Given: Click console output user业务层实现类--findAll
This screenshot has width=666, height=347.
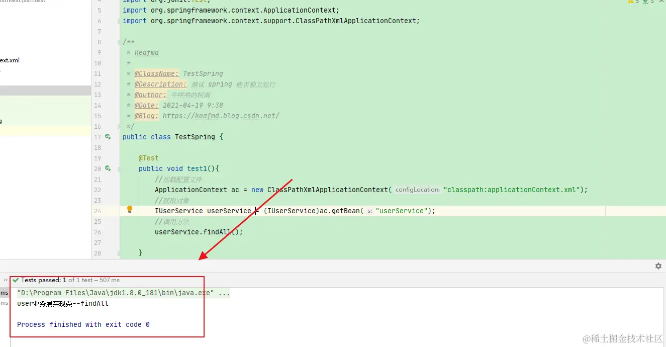Looking at the screenshot, I should pos(63,303).
